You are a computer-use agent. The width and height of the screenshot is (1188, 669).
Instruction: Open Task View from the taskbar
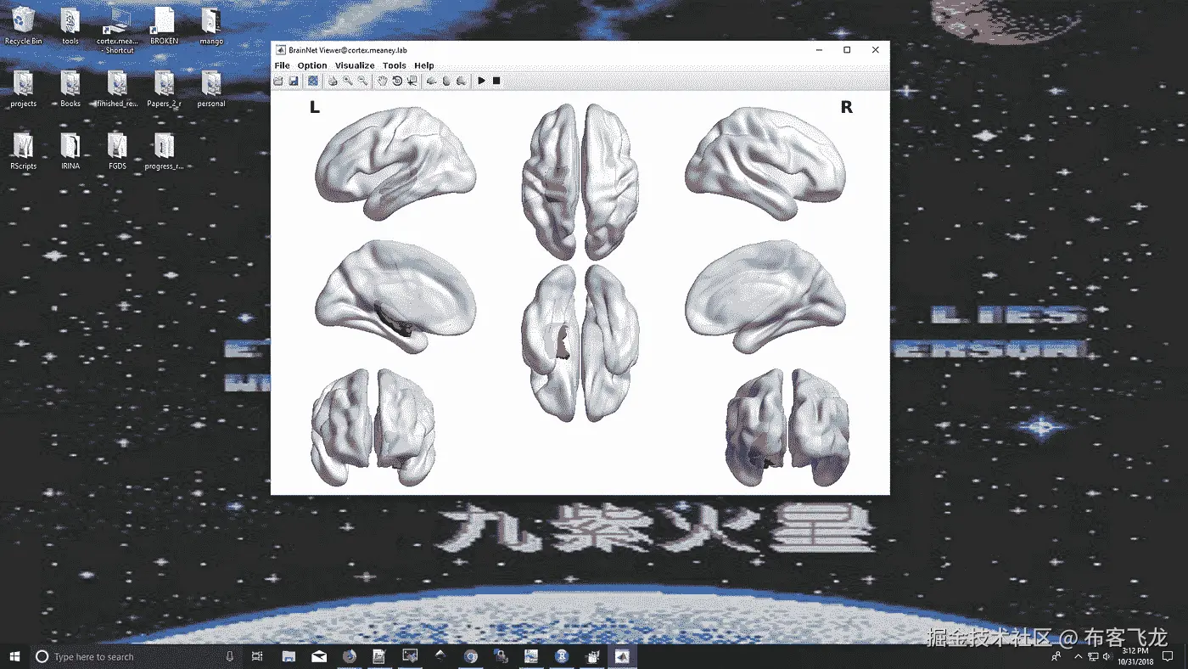pos(257,656)
